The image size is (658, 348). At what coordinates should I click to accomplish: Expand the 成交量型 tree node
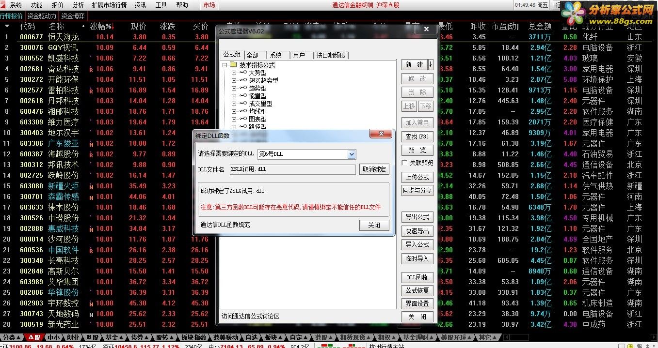(x=234, y=104)
